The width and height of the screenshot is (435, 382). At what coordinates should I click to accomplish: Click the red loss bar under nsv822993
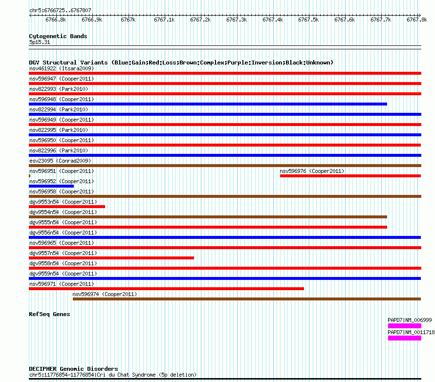coord(225,94)
